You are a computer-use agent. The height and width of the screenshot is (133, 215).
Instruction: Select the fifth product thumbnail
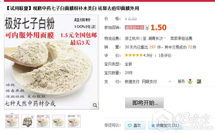(74, 121)
